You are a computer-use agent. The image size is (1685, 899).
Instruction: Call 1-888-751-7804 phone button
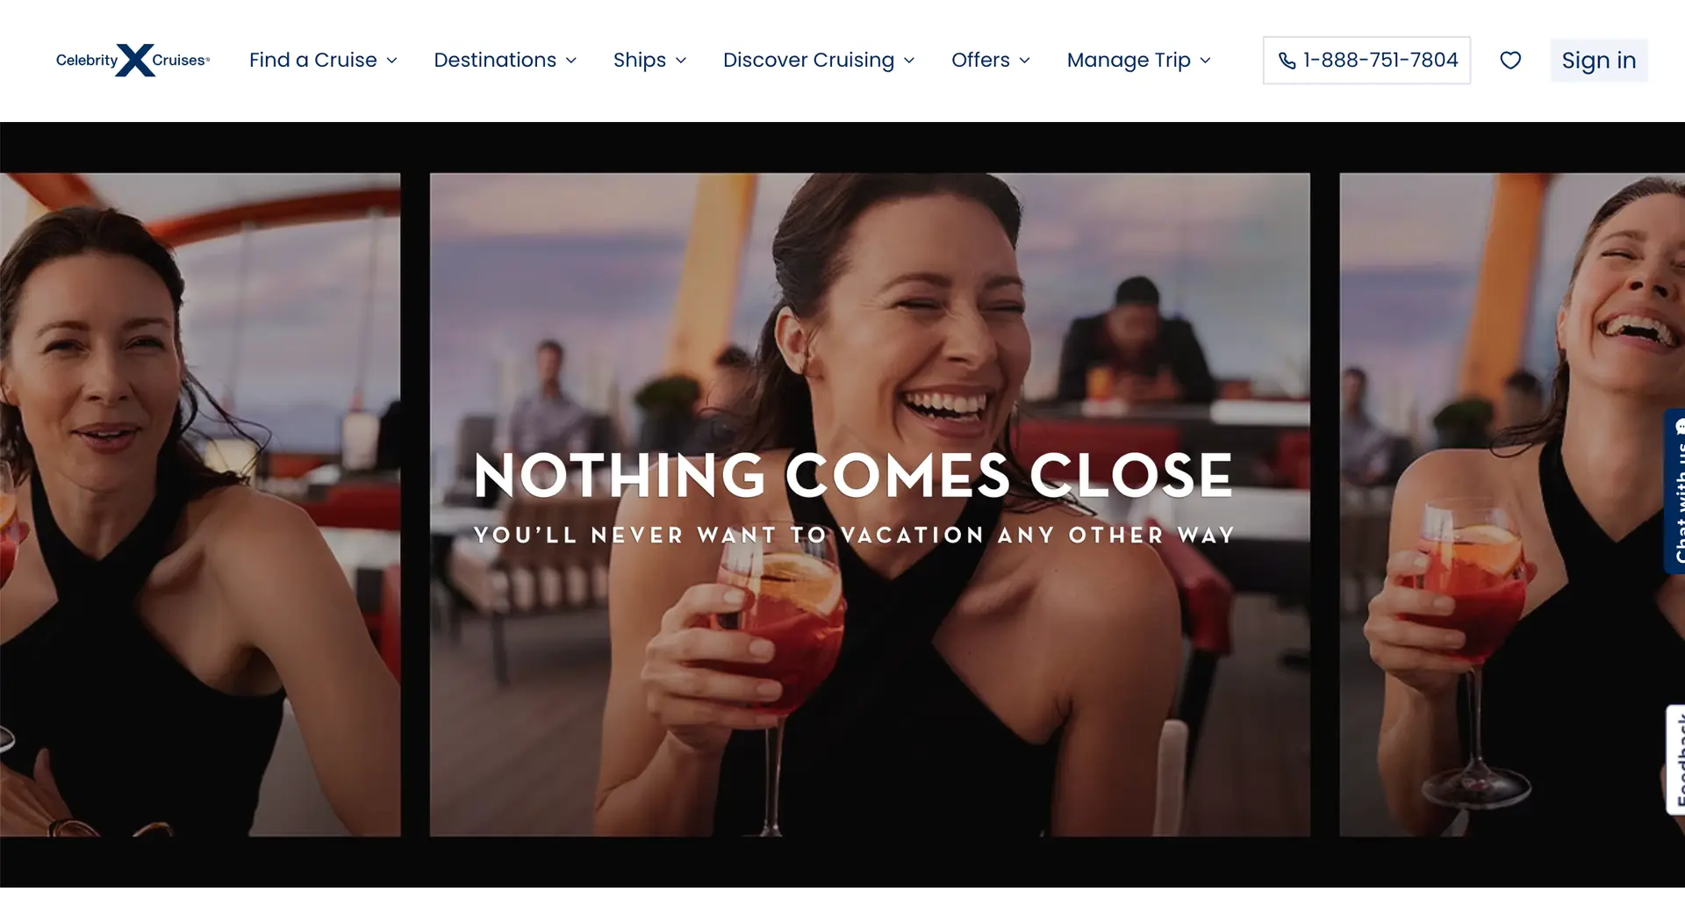coord(1366,61)
